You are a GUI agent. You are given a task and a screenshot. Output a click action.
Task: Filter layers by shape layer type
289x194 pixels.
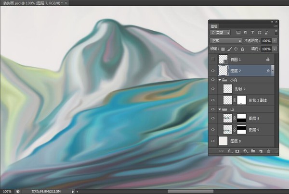(x=260, y=33)
